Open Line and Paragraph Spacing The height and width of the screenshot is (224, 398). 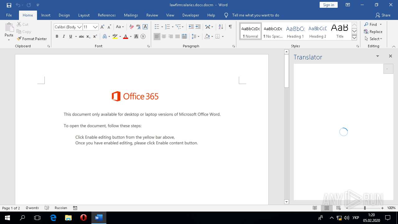click(194, 36)
